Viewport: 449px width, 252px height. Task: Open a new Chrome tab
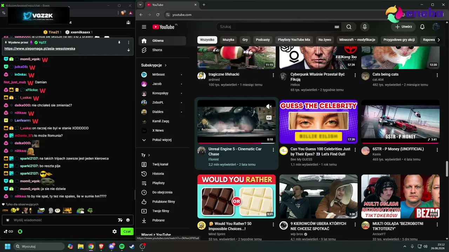[x=204, y=5]
